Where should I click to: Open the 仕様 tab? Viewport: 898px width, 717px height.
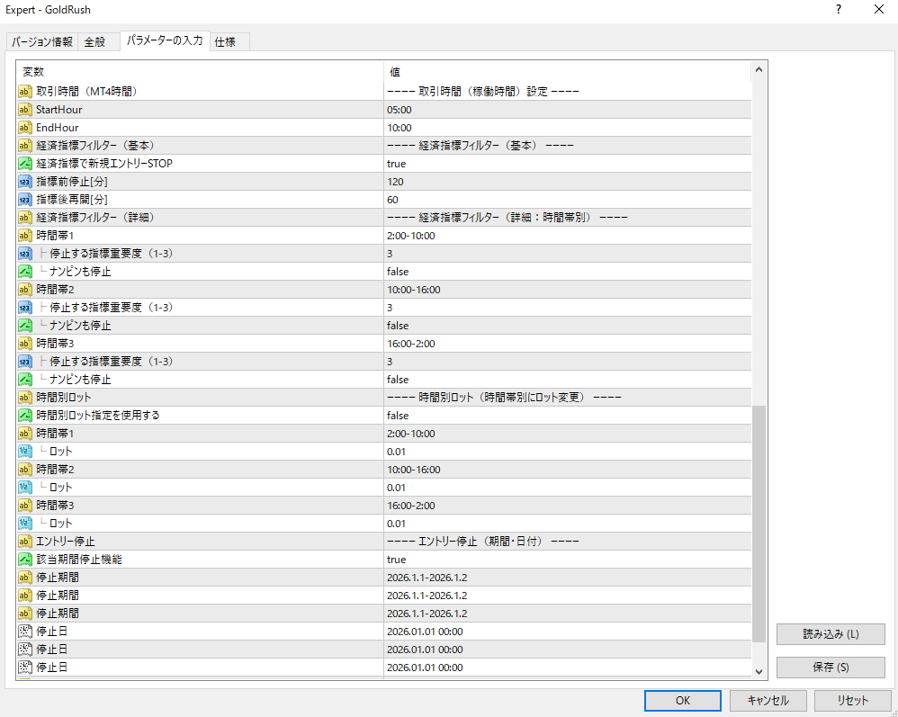[225, 42]
